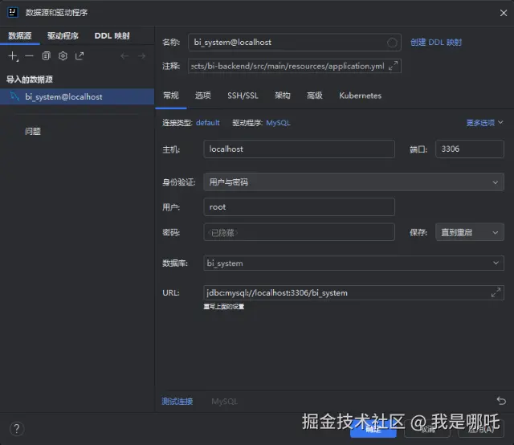Expand the 更多选项 dropdown
This screenshot has height=445, width=514.
coord(484,123)
